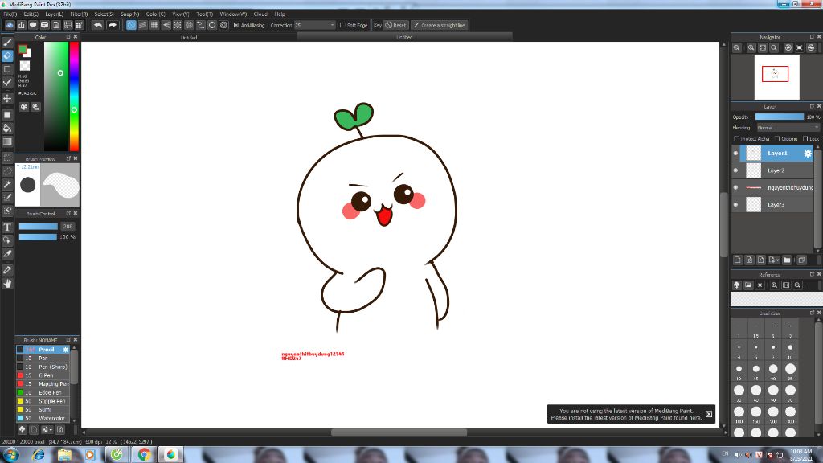The height and width of the screenshot is (463, 823).
Task: Click the Undo arrow in toolbar
Action: (x=97, y=25)
